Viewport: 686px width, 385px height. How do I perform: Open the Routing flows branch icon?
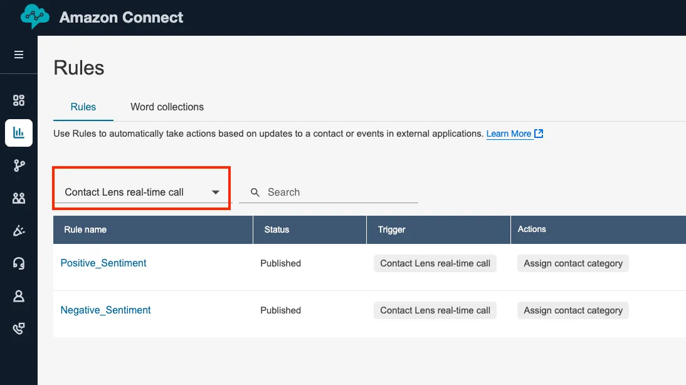point(19,166)
